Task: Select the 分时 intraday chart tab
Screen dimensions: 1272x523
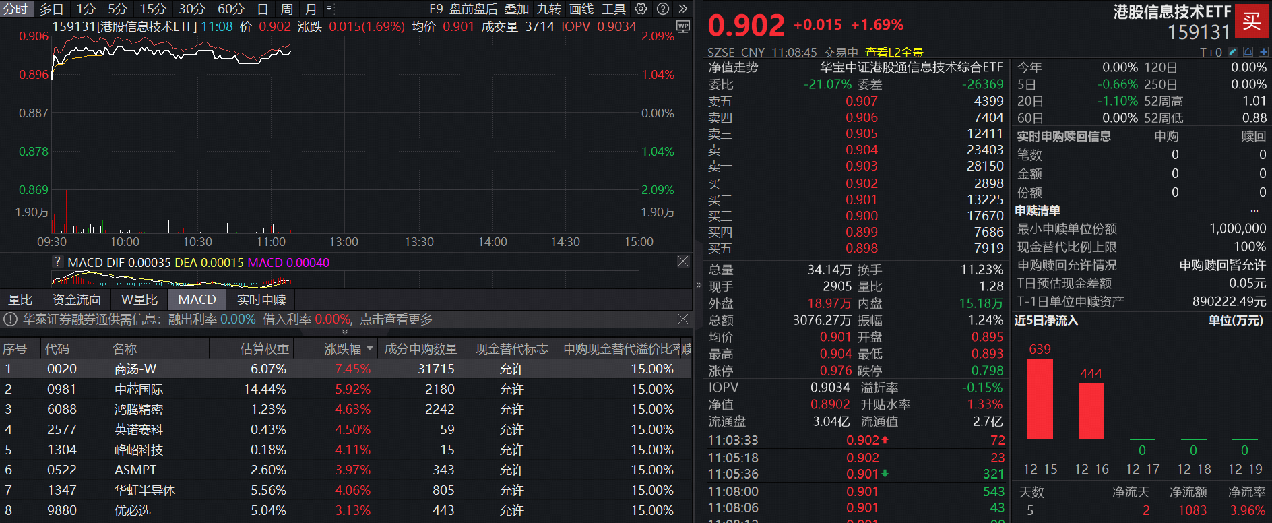Action: 15,9
